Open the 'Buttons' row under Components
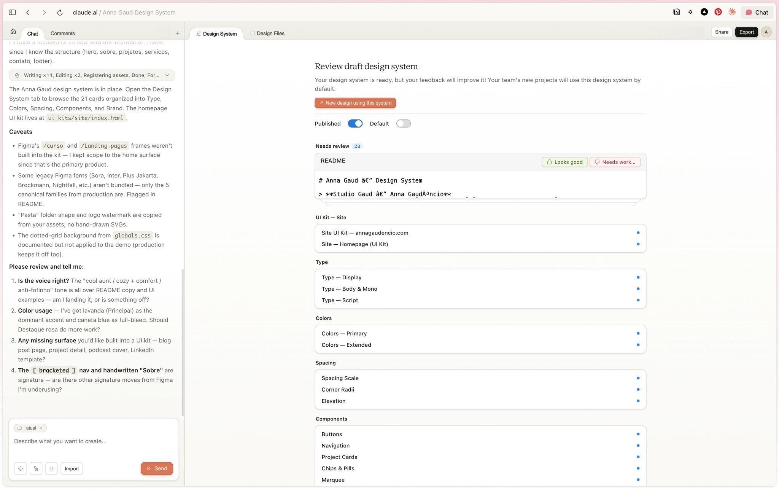This screenshot has height=489, width=779. click(x=480, y=434)
